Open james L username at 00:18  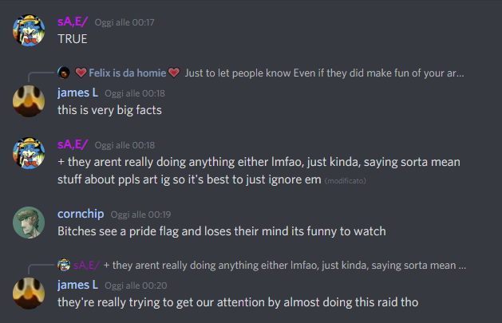(77, 93)
